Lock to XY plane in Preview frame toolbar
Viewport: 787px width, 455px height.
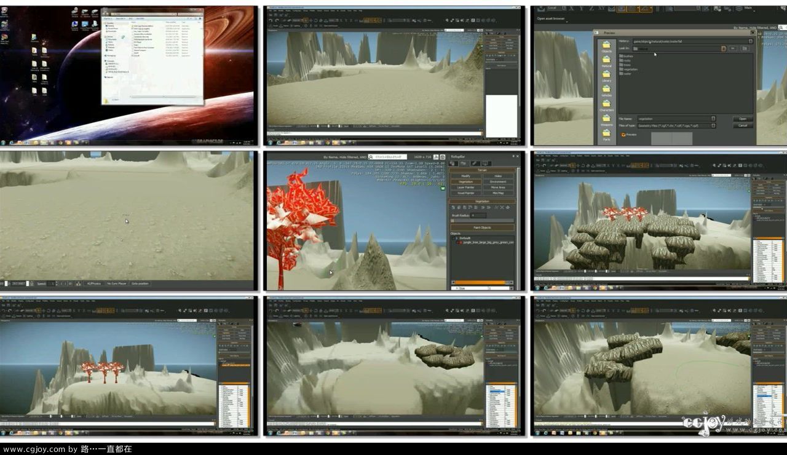601,8
